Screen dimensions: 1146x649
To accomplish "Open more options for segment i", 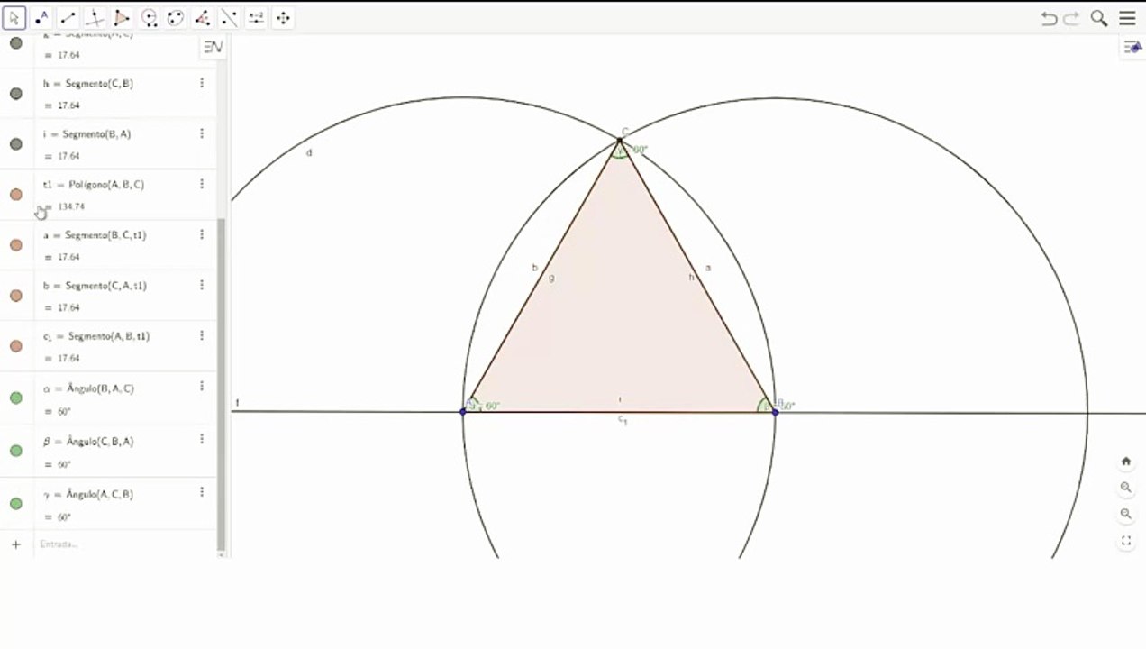I will click(x=202, y=133).
